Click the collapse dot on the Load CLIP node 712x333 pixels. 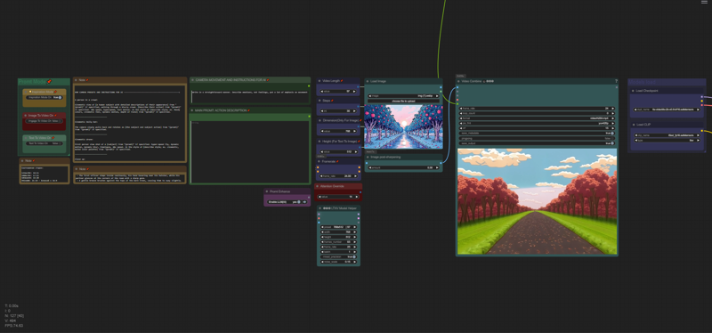tap(633, 124)
